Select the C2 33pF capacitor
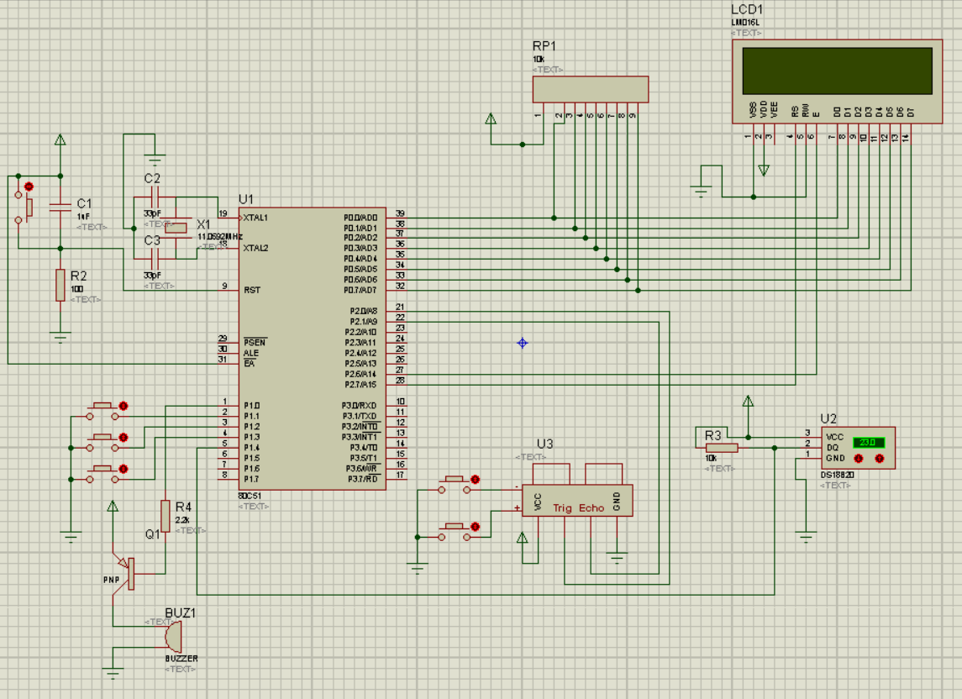Viewport: 962px width, 699px height. click(154, 198)
